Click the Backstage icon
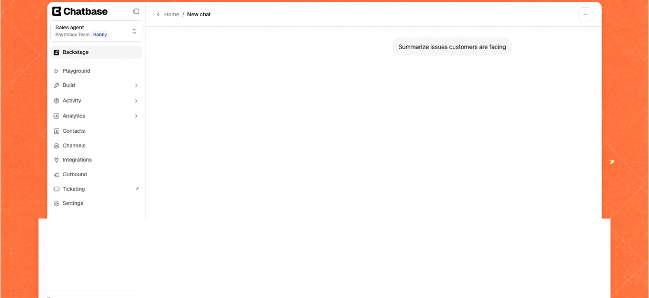 pos(57,52)
